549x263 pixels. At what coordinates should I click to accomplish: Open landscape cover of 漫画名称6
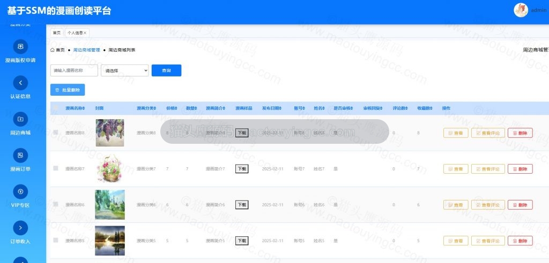[x=109, y=205]
